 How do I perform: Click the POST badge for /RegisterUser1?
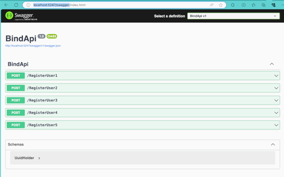pos(16,76)
